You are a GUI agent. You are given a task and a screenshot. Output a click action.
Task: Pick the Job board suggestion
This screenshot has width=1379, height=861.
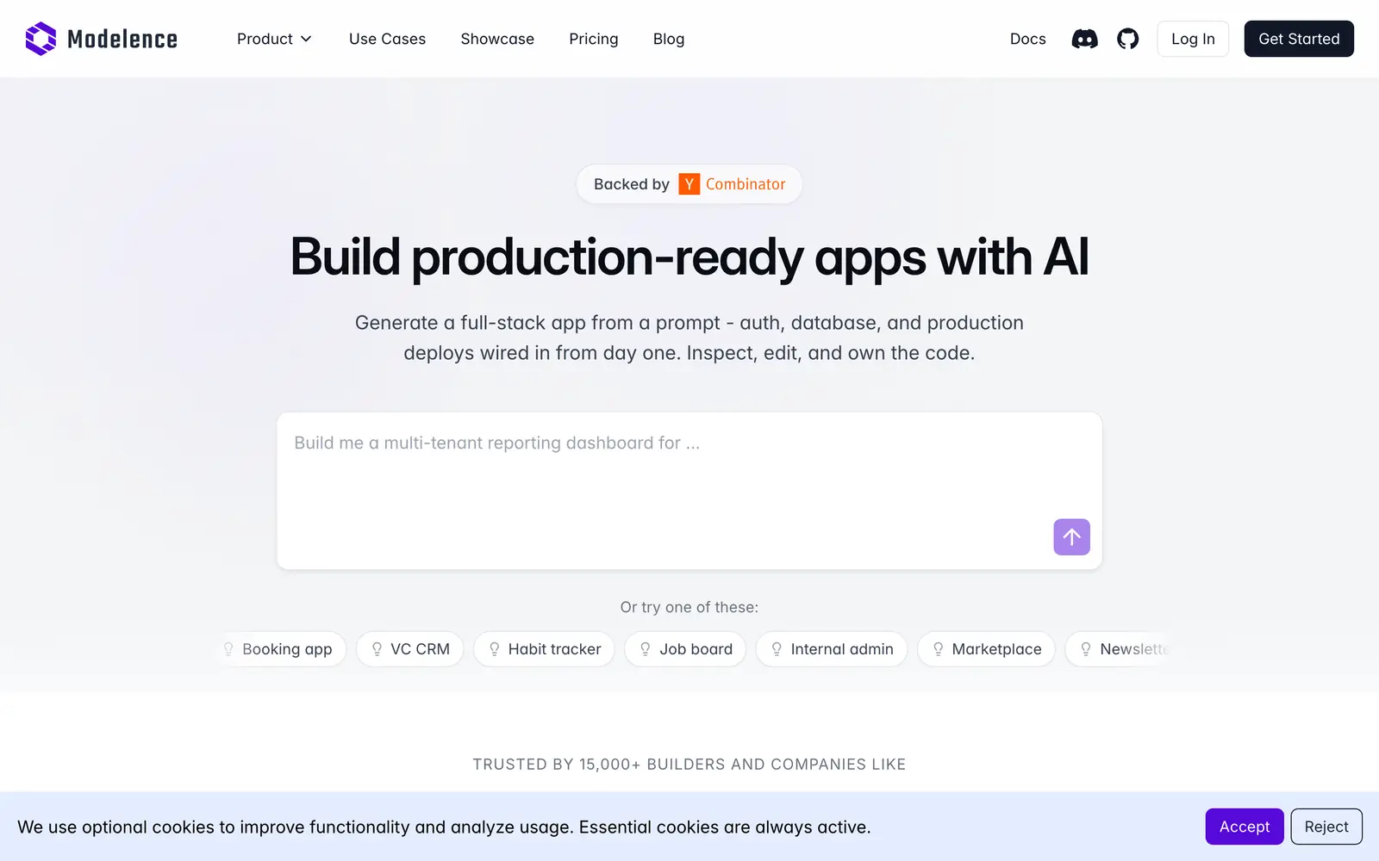(685, 649)
